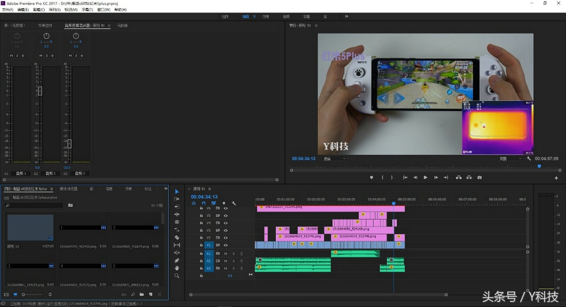Viewport: 566px width, 307px height.
Task: Select the Razor tool in the toolbar
Action: click(x=177, y=237)
